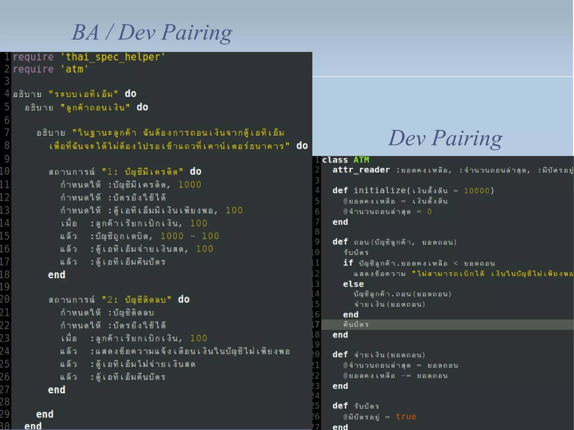
Task: Click 'thai_spec_helper' string on line 1
Action: pos(113,57)
